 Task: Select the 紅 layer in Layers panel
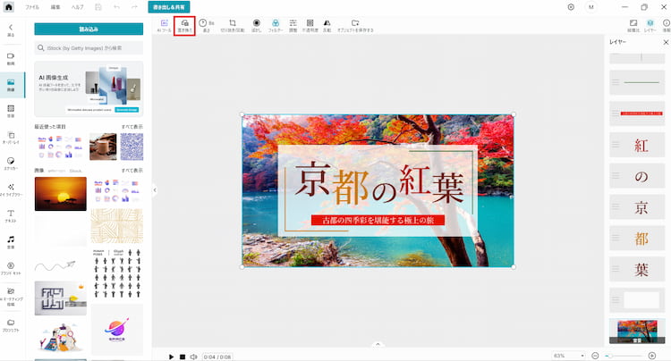[x=637, y=146]
